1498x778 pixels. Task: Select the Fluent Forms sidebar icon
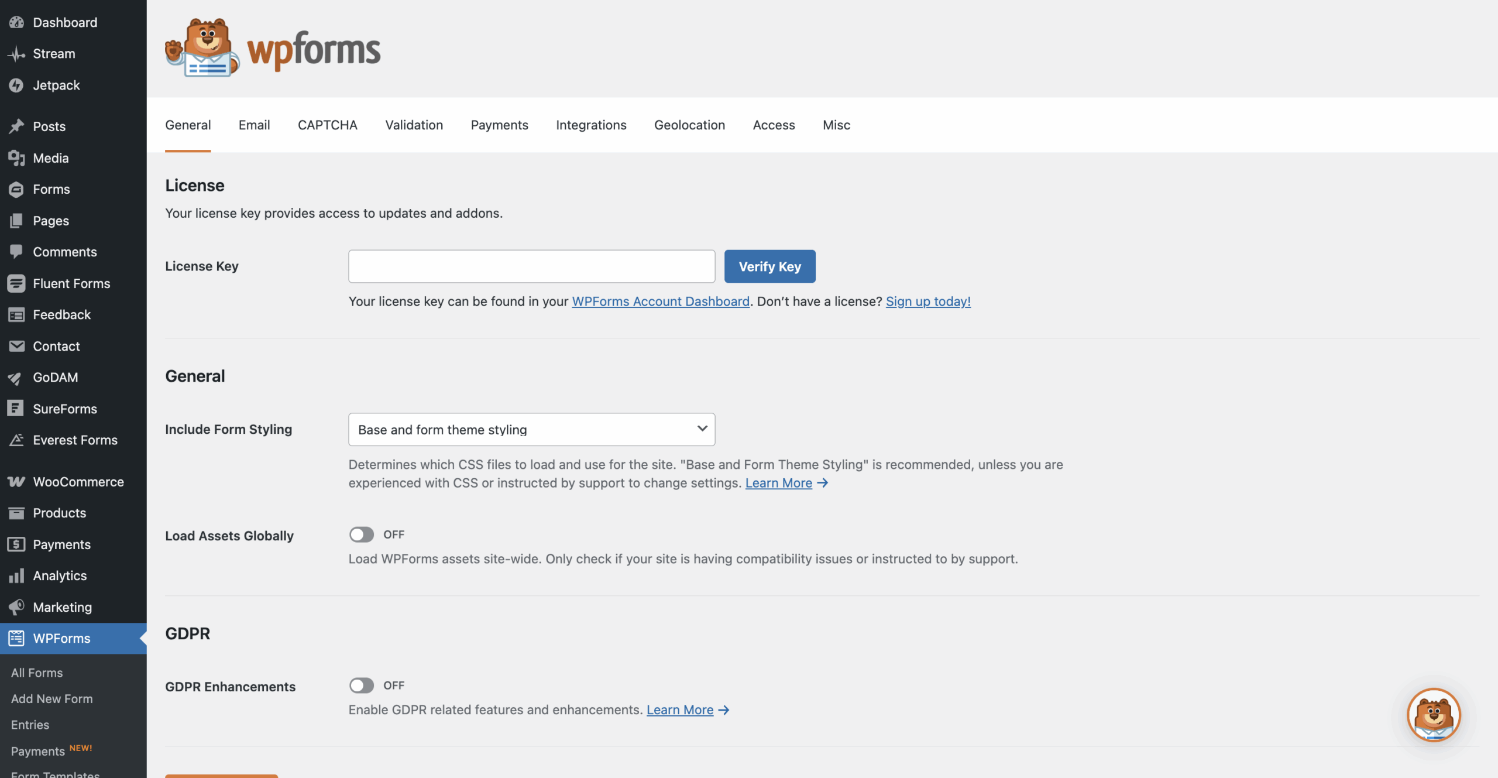click(16, 283)
